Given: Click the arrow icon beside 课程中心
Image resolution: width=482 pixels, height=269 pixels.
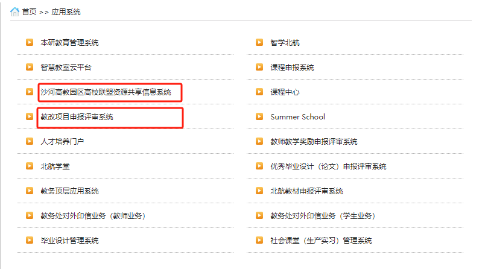Looking at the screenshot, I should coord(259,92).
